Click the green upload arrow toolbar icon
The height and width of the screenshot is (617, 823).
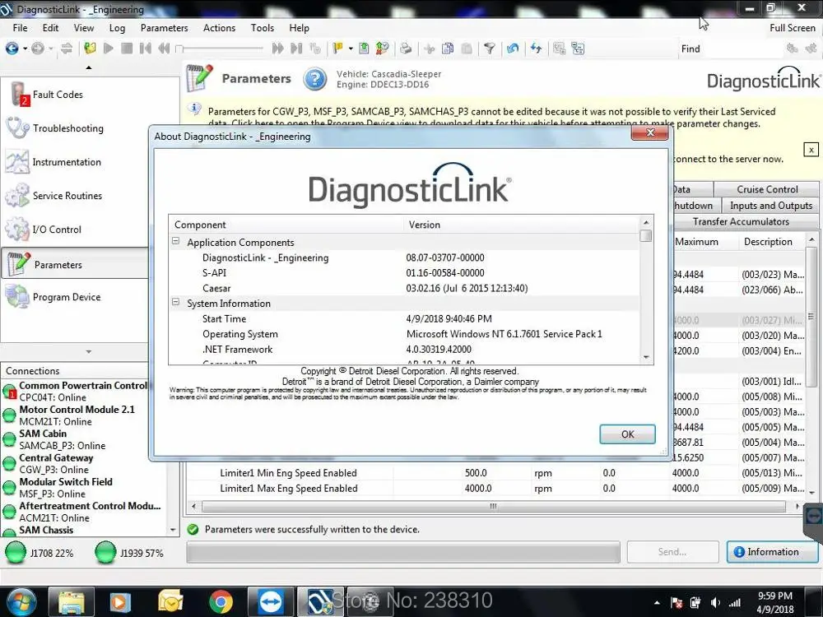[364, 49]
